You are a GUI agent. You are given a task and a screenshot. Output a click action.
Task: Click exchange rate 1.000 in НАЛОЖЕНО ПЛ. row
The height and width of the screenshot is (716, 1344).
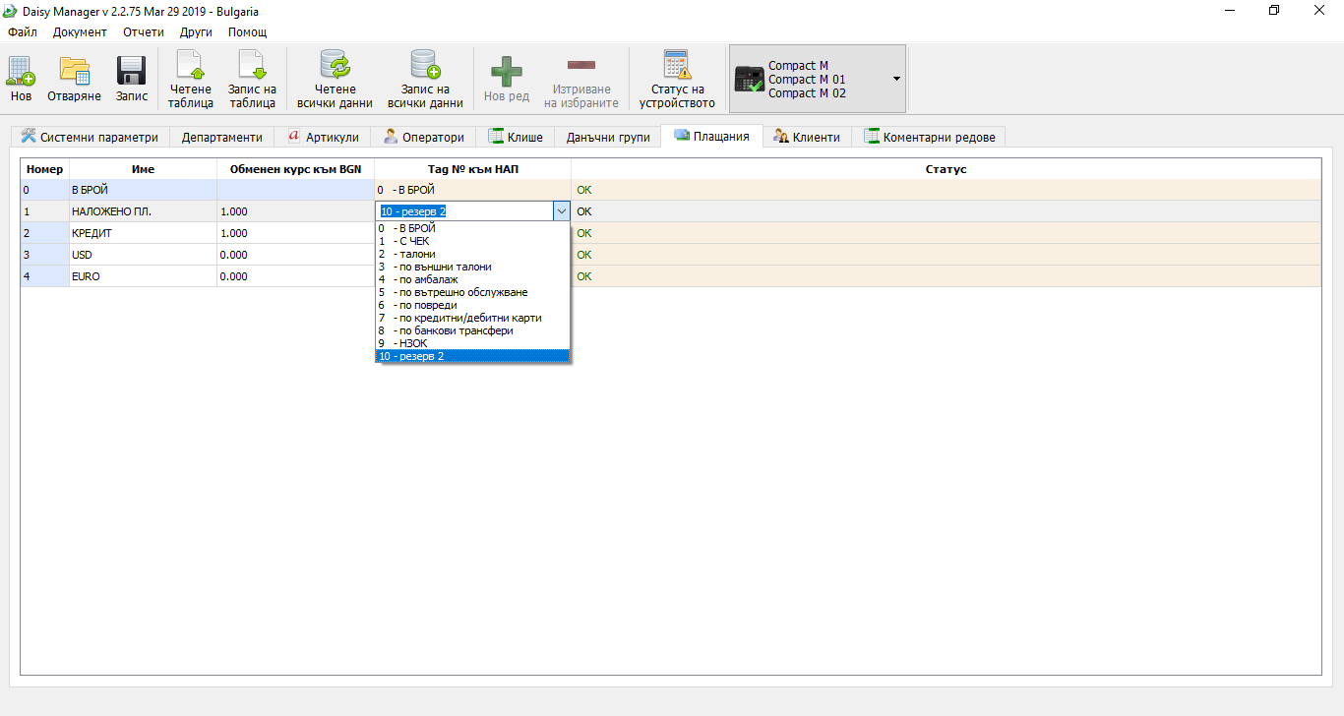[x=295, y=211]
